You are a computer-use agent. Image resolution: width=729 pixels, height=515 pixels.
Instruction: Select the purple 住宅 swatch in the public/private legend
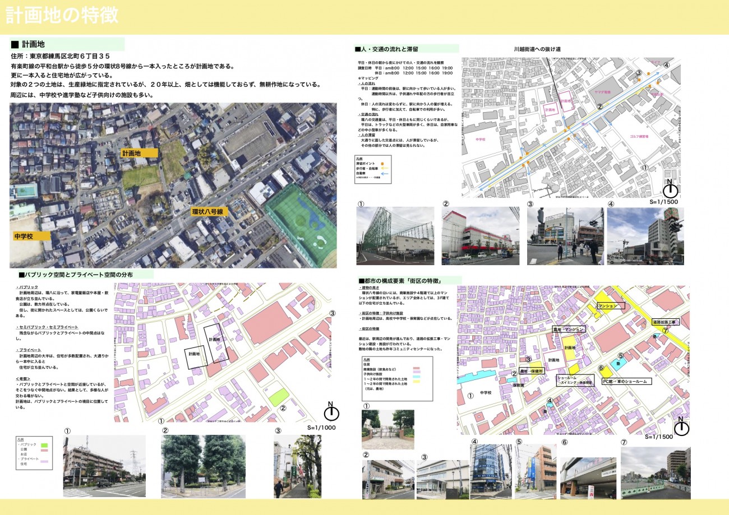[44, 461]
